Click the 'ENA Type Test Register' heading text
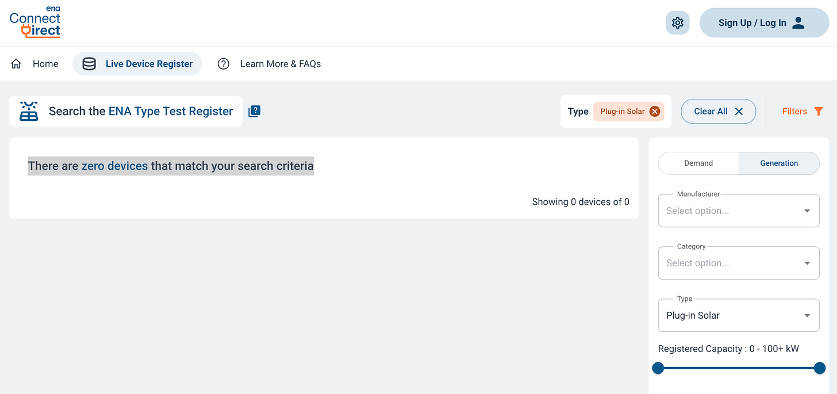This screenshot has height=394, width=837. coord(171,112)
